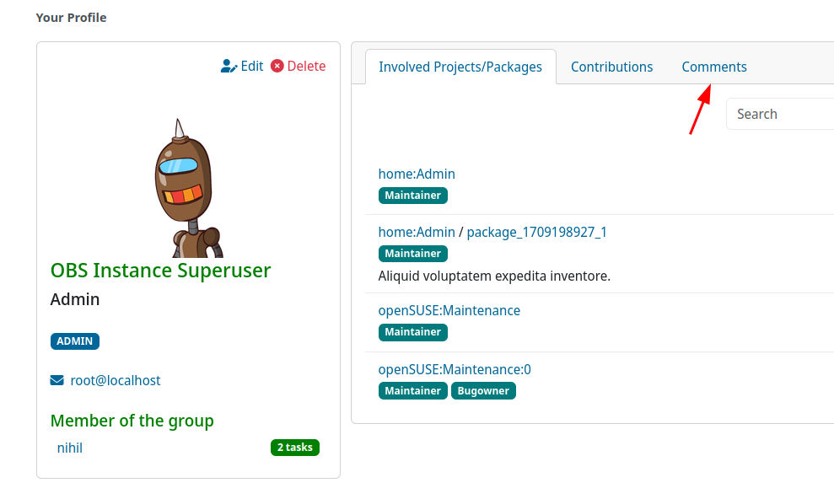Open the home:Admin project link
The image size is (834, 499).
pos(416,174)
